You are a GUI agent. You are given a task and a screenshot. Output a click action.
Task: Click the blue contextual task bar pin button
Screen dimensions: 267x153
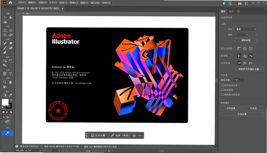tap(7, 133)
